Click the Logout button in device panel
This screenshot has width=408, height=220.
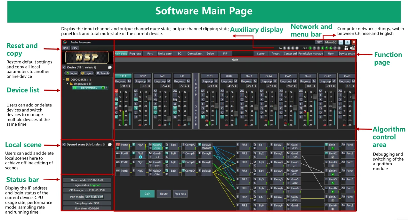pyautogui.click(x=87, y=73)
